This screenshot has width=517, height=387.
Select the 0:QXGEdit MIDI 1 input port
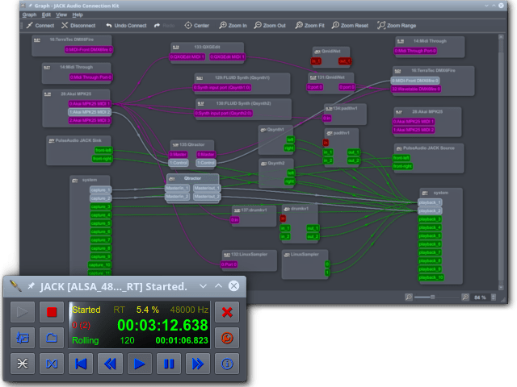click(187, 57)
